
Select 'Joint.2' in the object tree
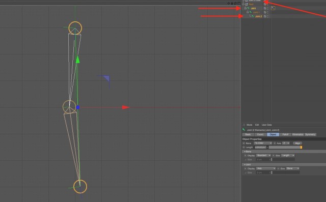[258, 16]
